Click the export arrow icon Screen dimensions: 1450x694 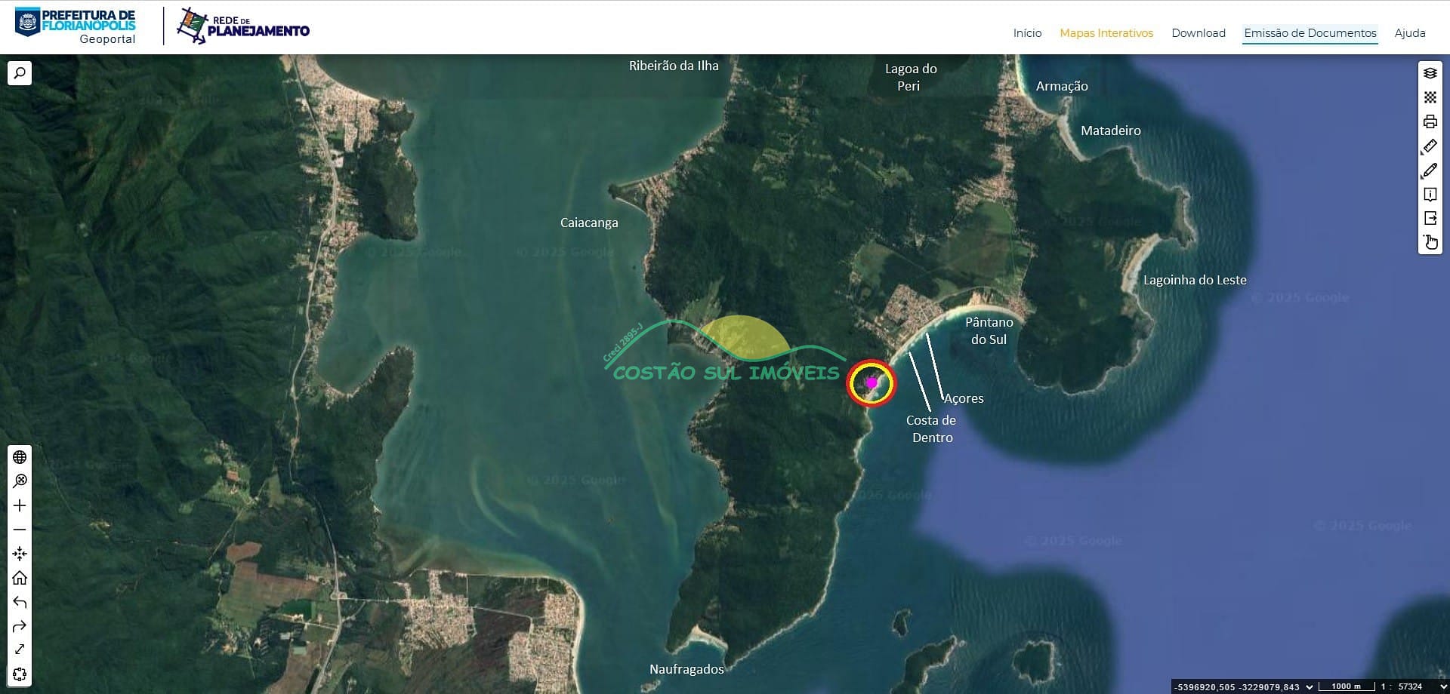pos(1430,218)
